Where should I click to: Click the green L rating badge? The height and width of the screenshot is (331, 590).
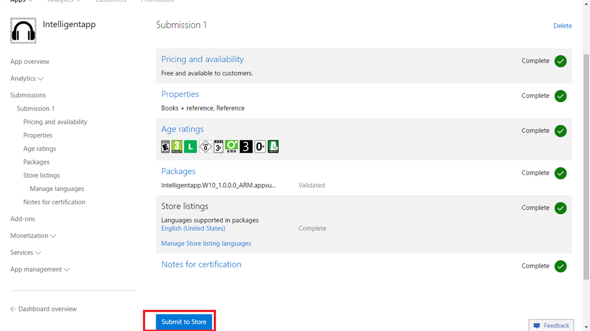[190, 146]
